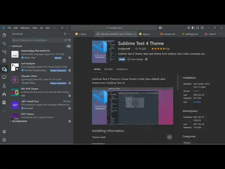
Task: Open manage gear for Thunder Client
Action: point(70,83)
